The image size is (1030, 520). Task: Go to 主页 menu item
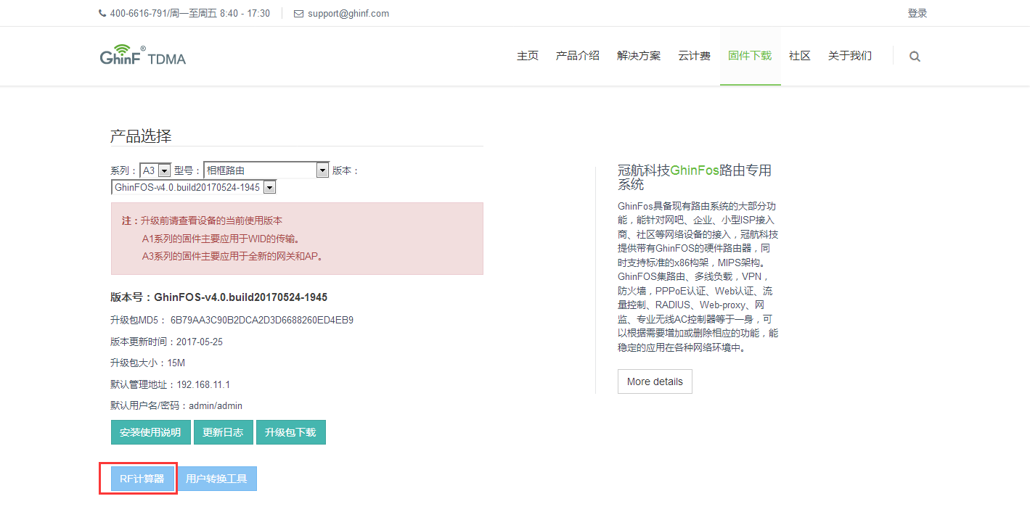click(x=528, y=56)
